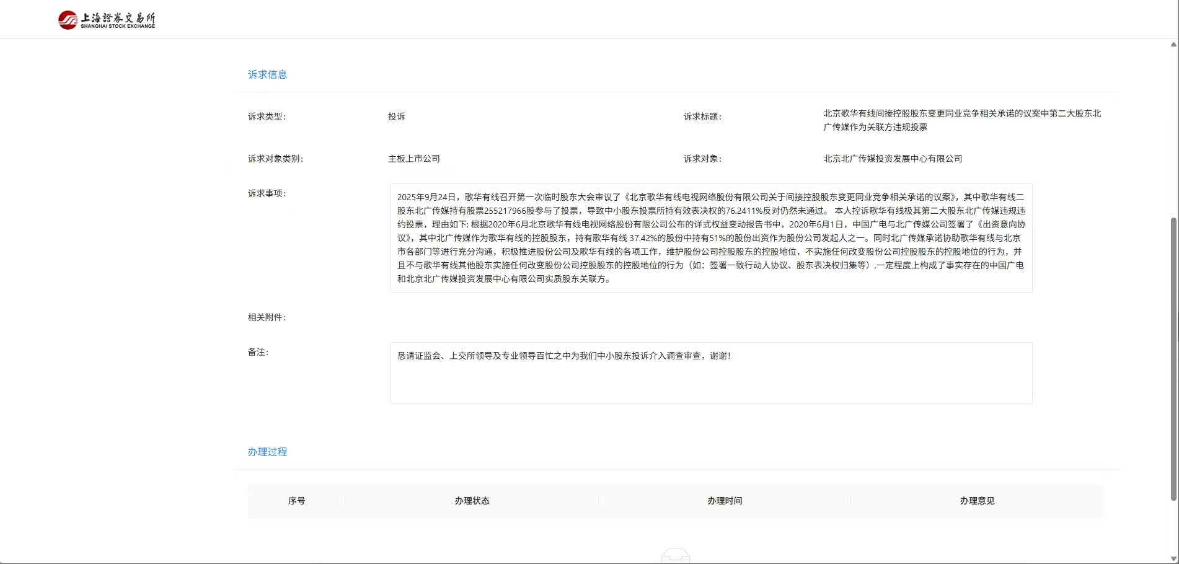Click the 序号 column header
The image size is (1179, 564).
click(296, 501)
